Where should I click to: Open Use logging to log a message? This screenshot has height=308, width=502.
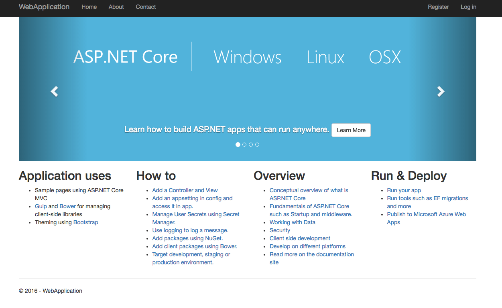(x=190, y=230)
